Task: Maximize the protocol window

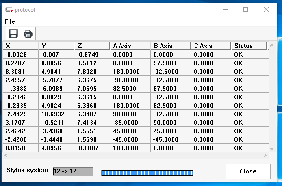Action: point(246,9)
